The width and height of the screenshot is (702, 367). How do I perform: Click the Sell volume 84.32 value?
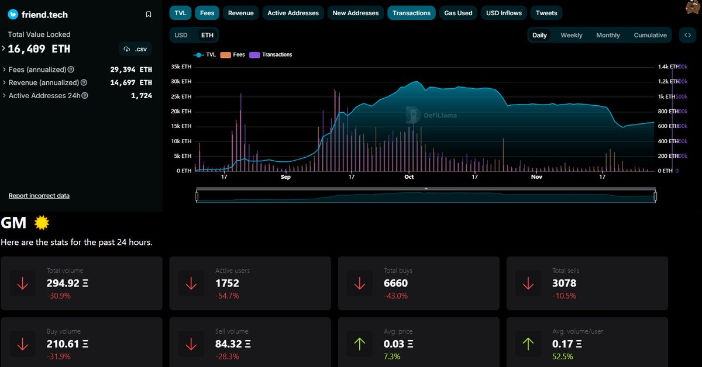click(233, 344)
